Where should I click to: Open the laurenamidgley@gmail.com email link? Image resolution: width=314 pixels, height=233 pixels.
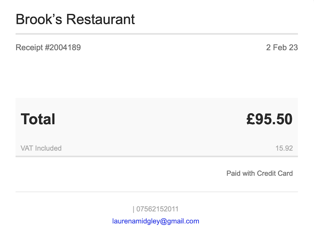156,221
